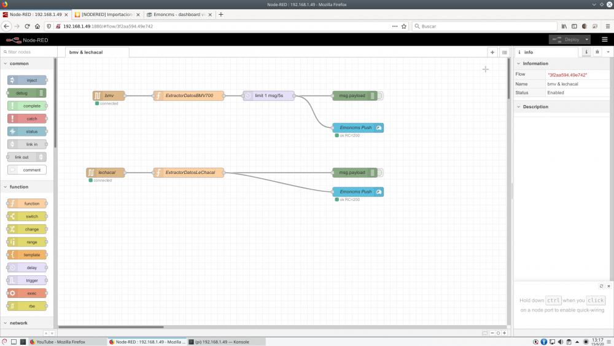Open a new Firefox browser tab
The image size is (614, 346).
221,15
